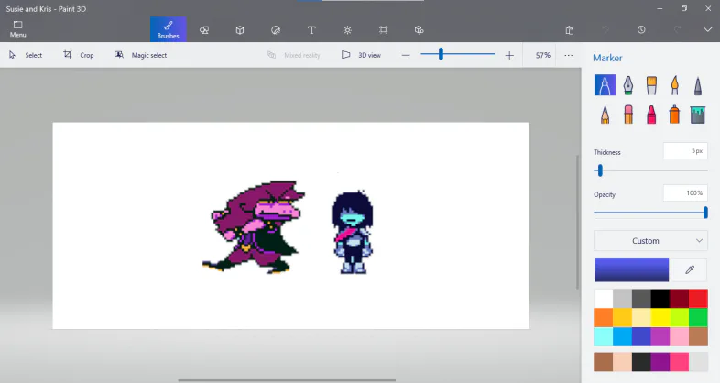Pick the orange color swatch
720x383 pixels.
pos(604,317)
